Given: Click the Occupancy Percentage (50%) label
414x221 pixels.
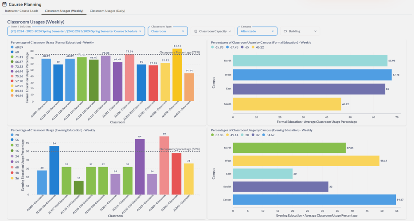Looking at the screenshot, I should point(180,149).
